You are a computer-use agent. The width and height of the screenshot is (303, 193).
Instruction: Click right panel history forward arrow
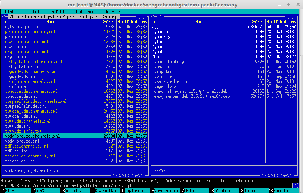click(295, 17)
